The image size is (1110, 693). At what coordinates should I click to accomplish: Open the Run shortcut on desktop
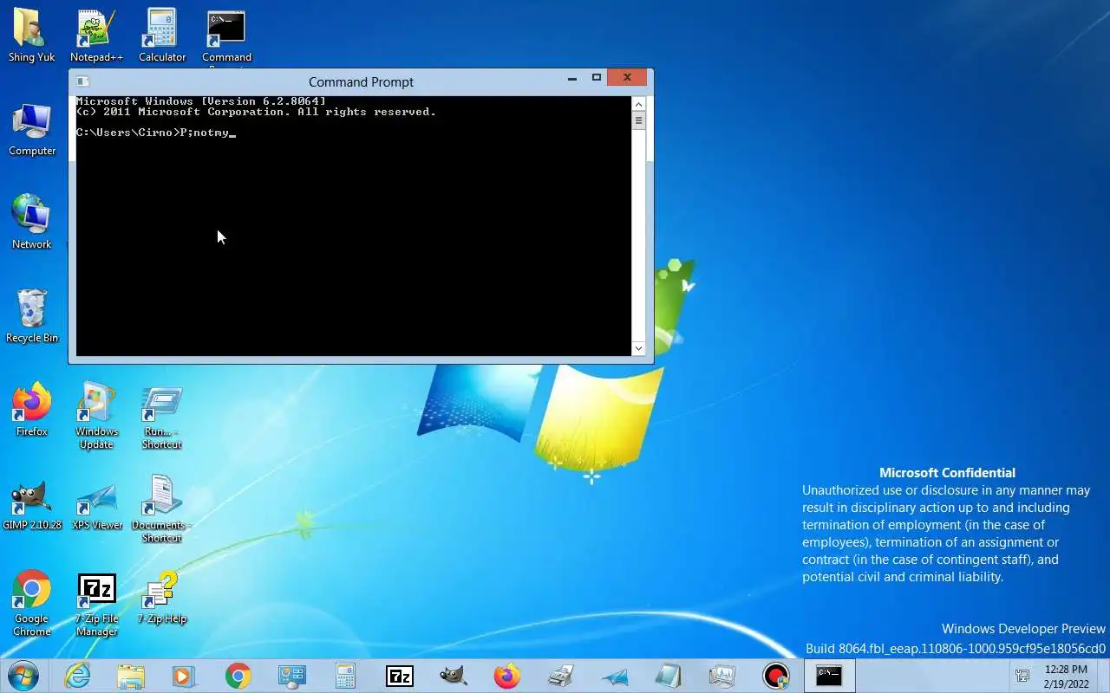tap(162, 418)
